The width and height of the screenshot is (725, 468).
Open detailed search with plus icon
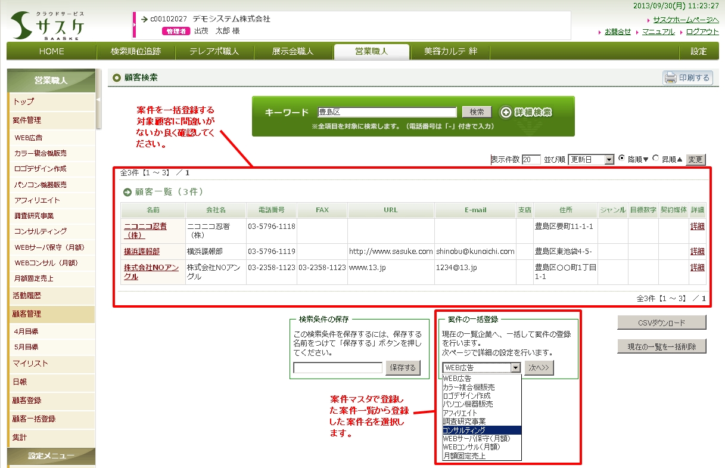506,112
